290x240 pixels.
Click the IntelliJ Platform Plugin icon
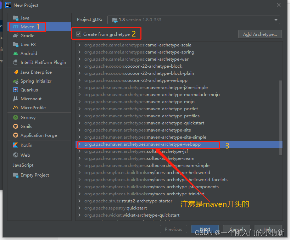point(16,62)
